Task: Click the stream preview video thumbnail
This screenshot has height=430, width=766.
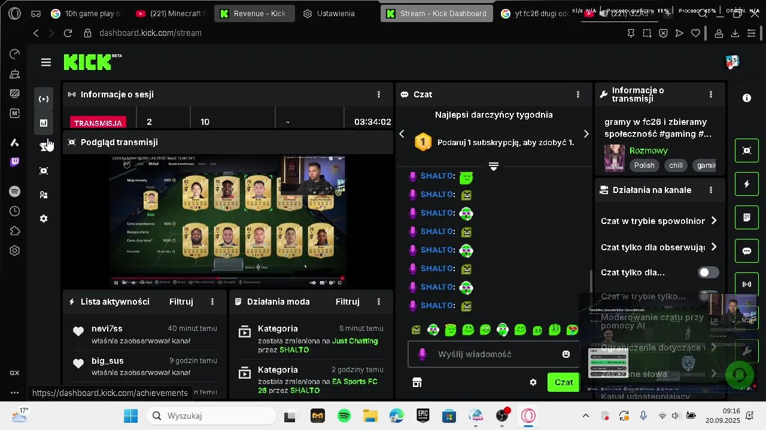Action: click(227, 222)
